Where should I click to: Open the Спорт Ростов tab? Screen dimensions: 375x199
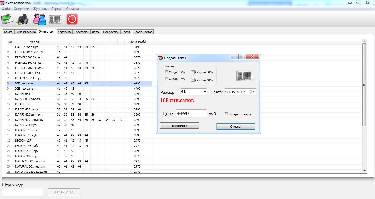point(143,32)
